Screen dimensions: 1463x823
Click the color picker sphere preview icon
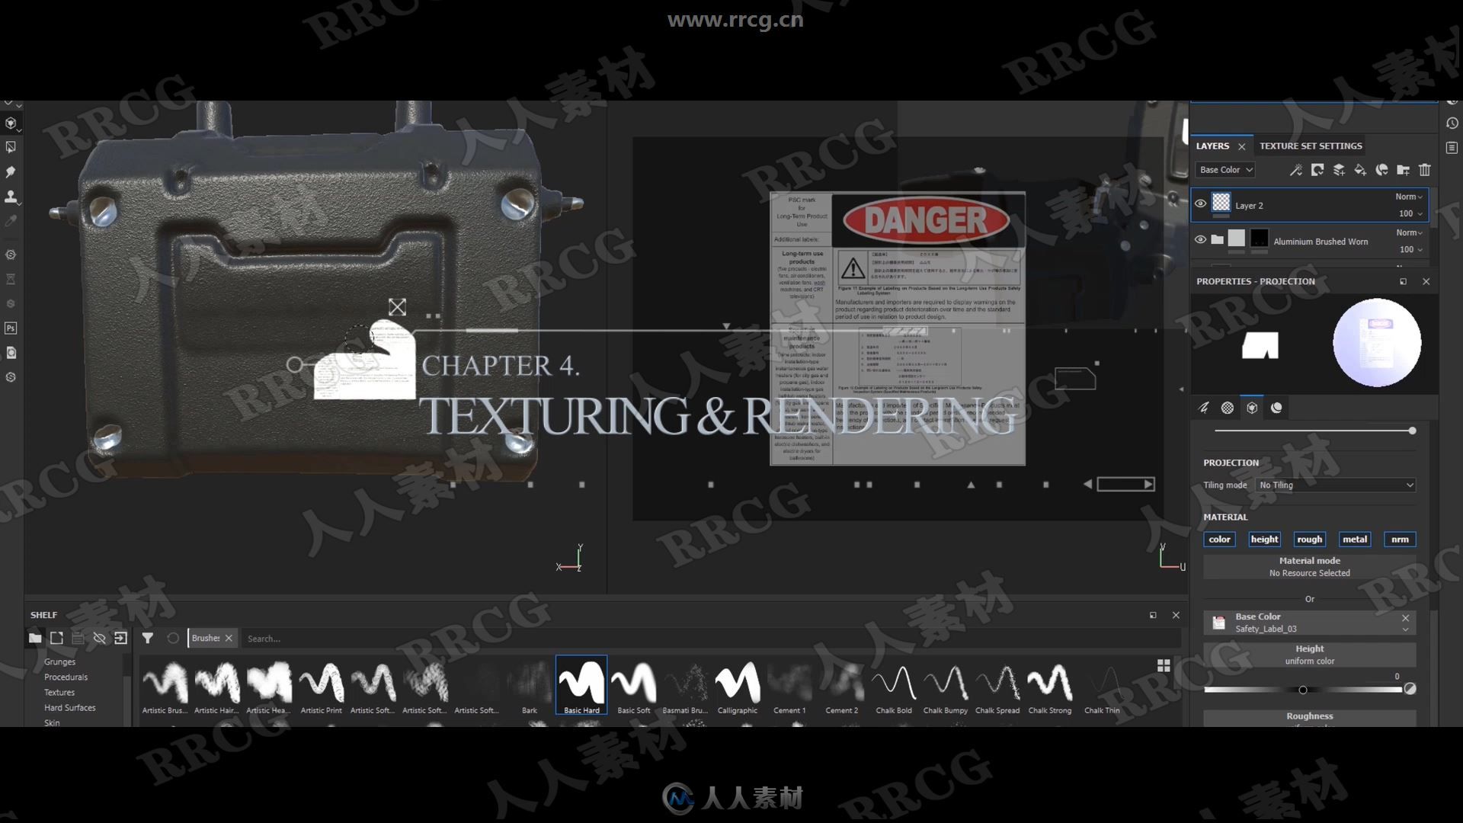coord(1377,341)
